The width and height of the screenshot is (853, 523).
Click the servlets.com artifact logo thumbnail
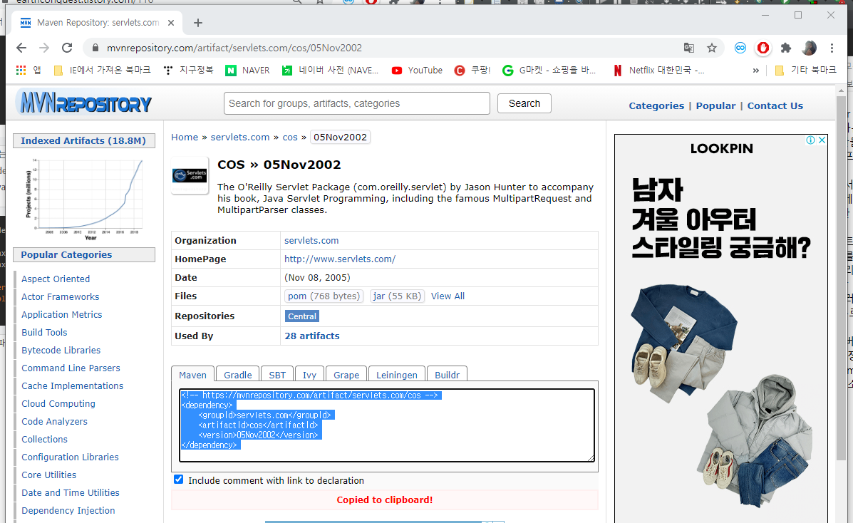tap(190, 175)
